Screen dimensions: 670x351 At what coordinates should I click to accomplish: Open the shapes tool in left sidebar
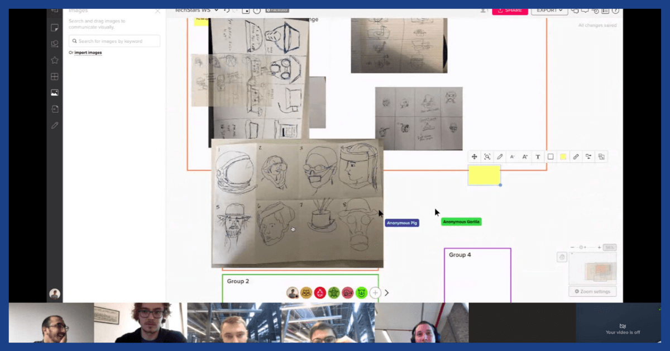[55, 44]
